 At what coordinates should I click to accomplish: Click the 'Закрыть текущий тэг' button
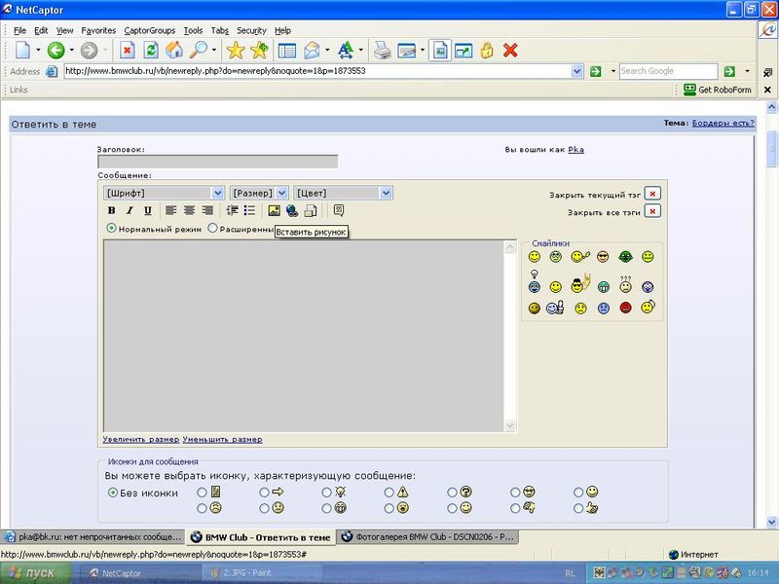tap(652, 194)
